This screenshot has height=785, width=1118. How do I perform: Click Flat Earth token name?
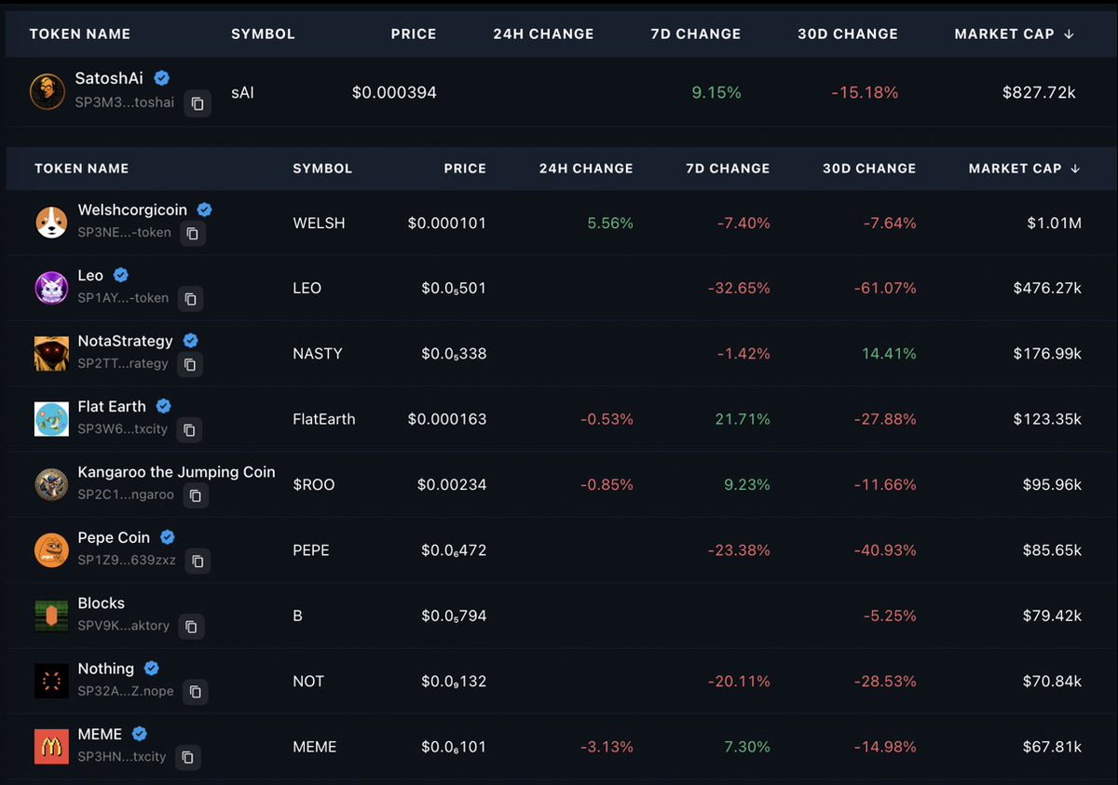[x=112, y=406]
